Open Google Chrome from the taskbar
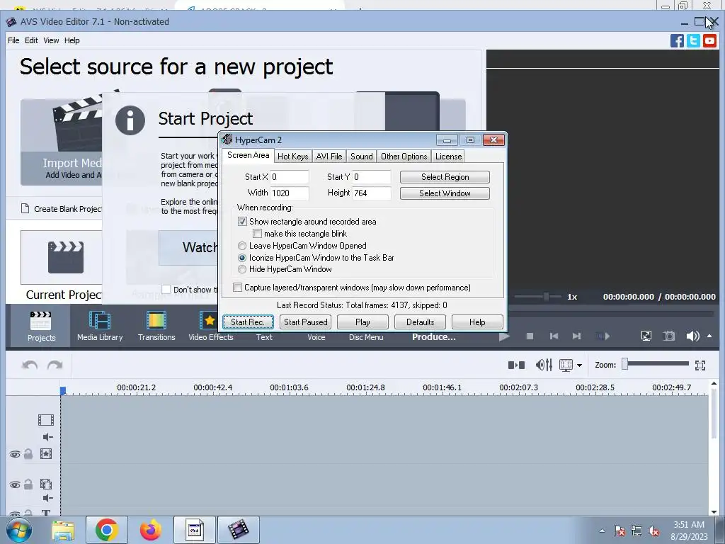The height and width of the screenshot is (544, 725). [107, 530]
